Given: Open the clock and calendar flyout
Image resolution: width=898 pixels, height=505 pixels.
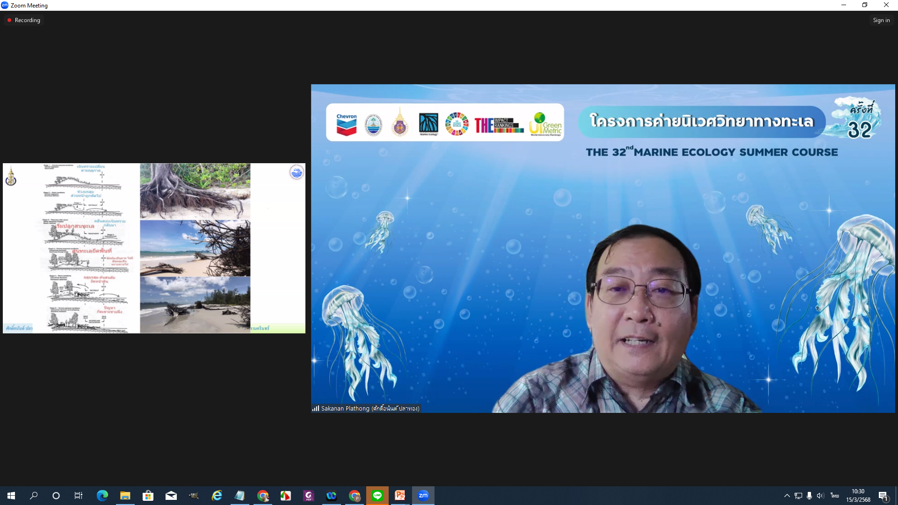Looking at the screenshot, I should (858, 496).
